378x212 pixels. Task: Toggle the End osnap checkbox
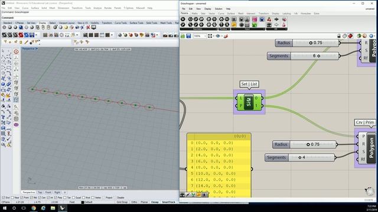pos(4,198)
